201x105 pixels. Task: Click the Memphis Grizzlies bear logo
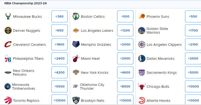point(76,44)
